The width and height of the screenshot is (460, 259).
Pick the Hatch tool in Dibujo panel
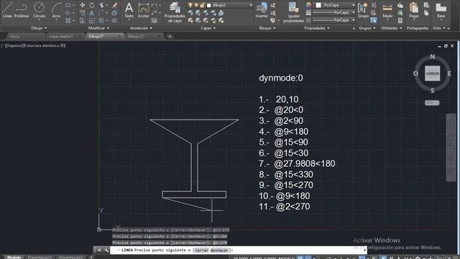pyautogui.click(x=68, y=21)
